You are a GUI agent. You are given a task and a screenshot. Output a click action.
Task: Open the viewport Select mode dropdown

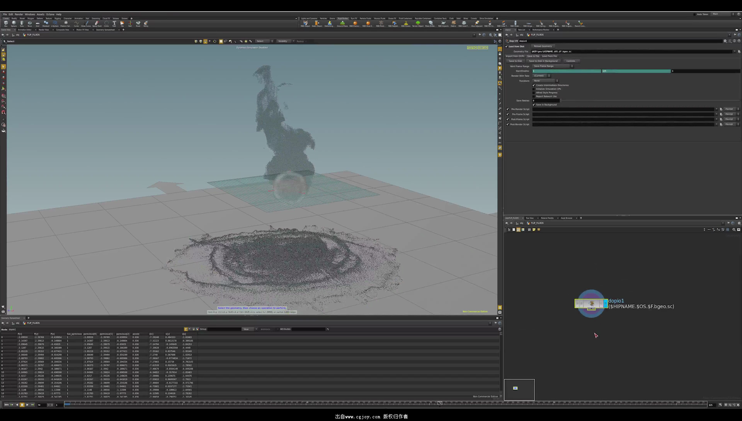[x=264, y=41]
